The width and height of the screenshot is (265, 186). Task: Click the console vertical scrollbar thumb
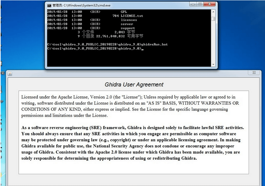[213, 18]
